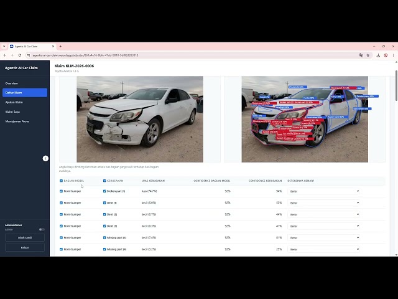Reload the page with the refresh icon
398x299 pixels.
[x=19, y=55]
